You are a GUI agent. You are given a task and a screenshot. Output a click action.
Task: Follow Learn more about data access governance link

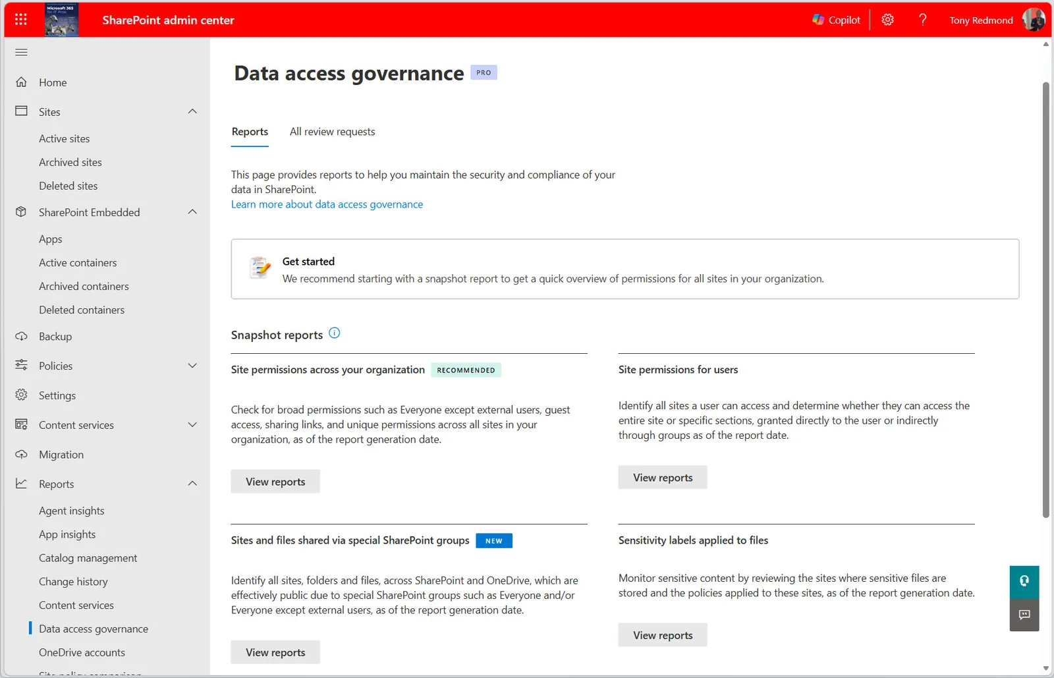tap(327, 204)
